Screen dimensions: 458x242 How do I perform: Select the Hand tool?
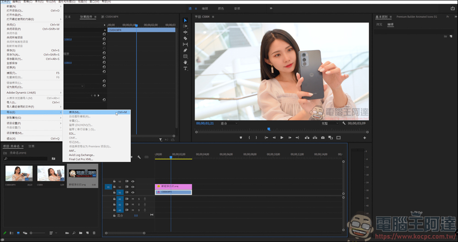[185, 62]
